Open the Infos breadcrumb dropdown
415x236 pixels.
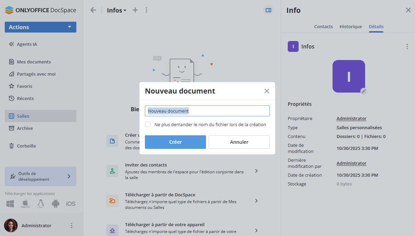[117, 10]
